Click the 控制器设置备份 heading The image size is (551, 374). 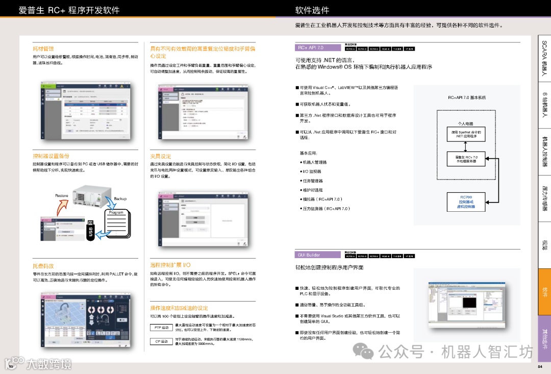point(51,156)
